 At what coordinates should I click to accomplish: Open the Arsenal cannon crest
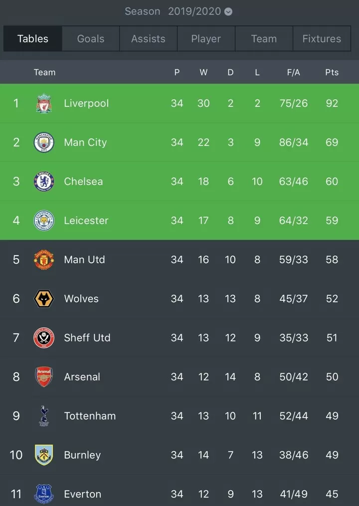pyautogui.click(x=44, y=377)
